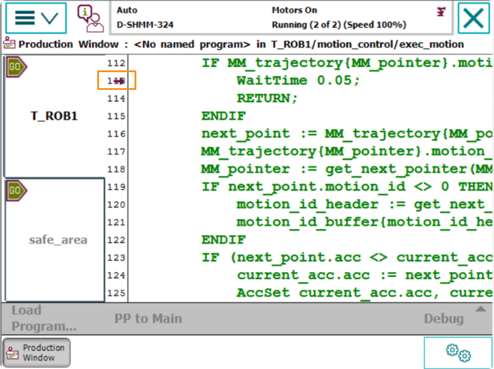This screenshot has height=369, width=494.
Task: Select the safe_area task
Action: click(x=57, y=240)
